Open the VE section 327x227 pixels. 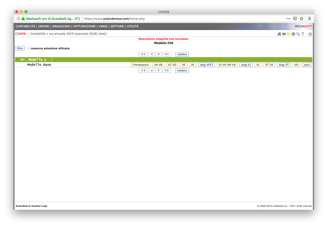click(184, 65)
